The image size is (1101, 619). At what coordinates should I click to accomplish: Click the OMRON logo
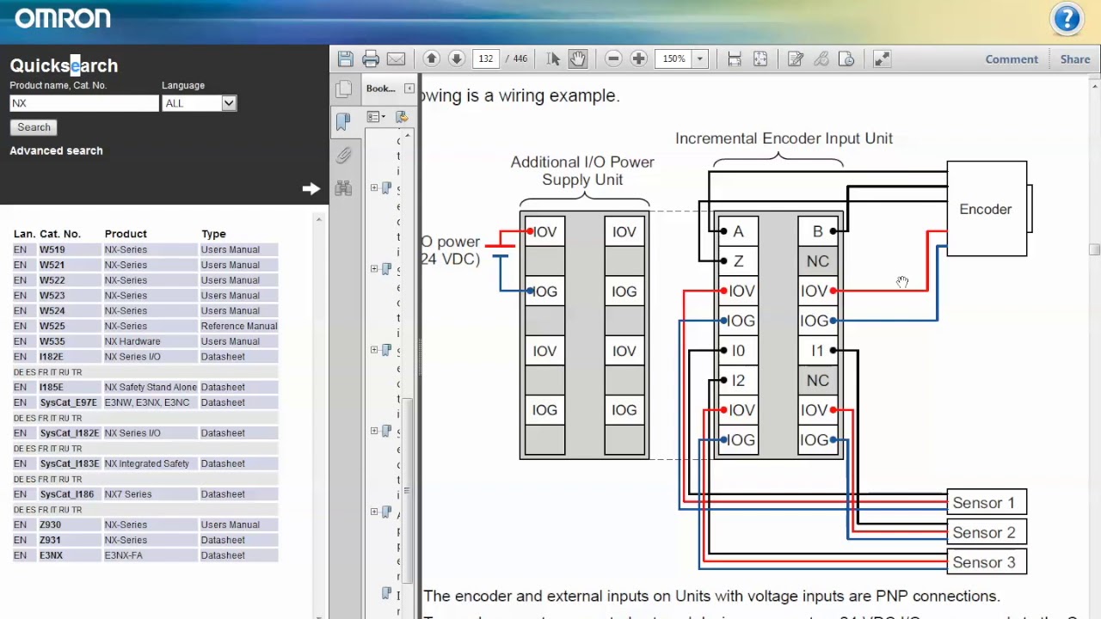click(x=63, y=18)
